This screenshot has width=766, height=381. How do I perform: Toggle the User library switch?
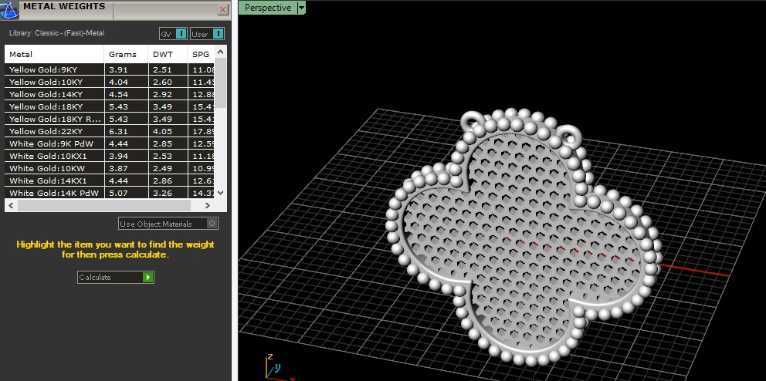pos(207,34)
